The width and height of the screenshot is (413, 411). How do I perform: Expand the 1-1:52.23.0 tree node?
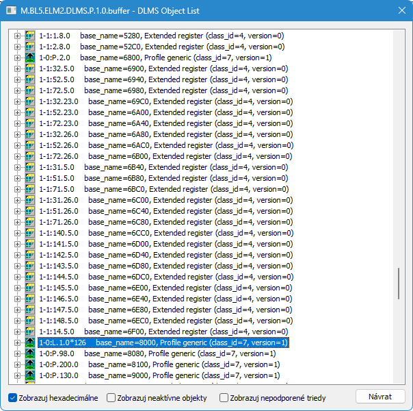18,112
